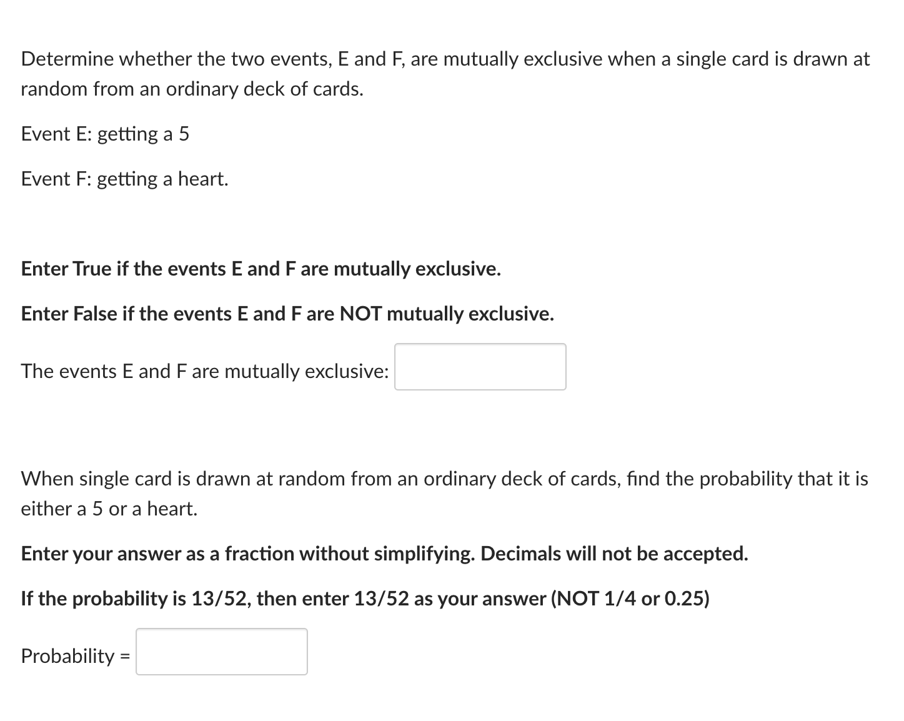Image resolution: width=904 pixels, height=721 pixels.
Task: Click the phrase 'NOT mutually exclusive'
Action: pos(445,314)
